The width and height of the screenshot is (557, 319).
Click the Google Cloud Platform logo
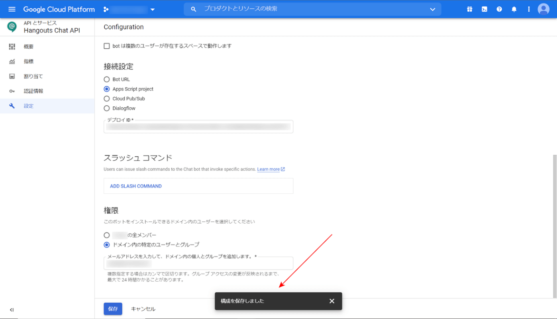click(x=59, y=9)
